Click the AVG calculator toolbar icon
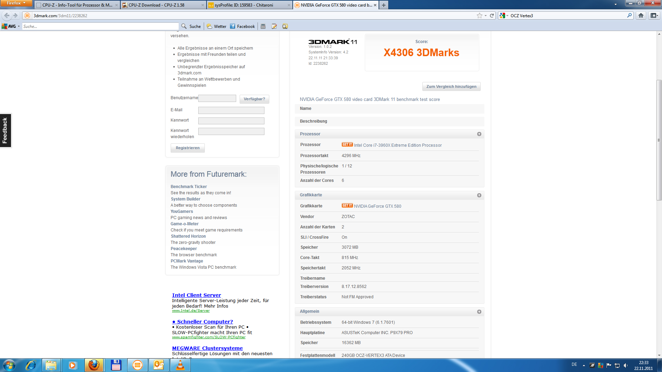 263,26
